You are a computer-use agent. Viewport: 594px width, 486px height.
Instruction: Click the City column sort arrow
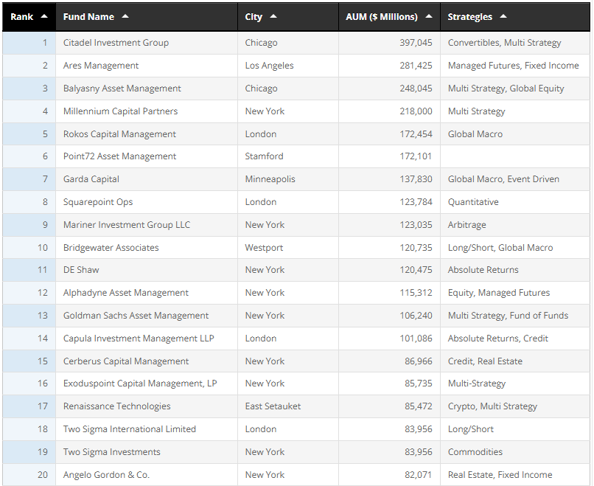[x=273, y=16]
